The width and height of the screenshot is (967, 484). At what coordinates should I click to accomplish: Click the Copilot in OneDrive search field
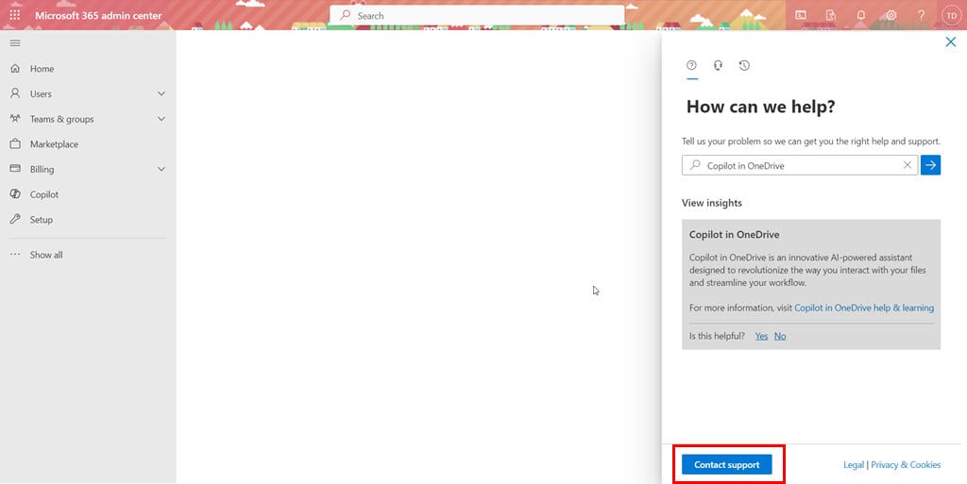(799, 166)
